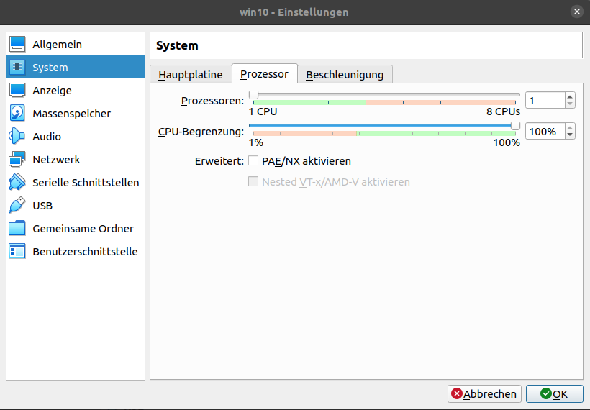Select Serielle Schnittstellen icon
Viewport: 590px width, 410px height.
tap(17, 183)
